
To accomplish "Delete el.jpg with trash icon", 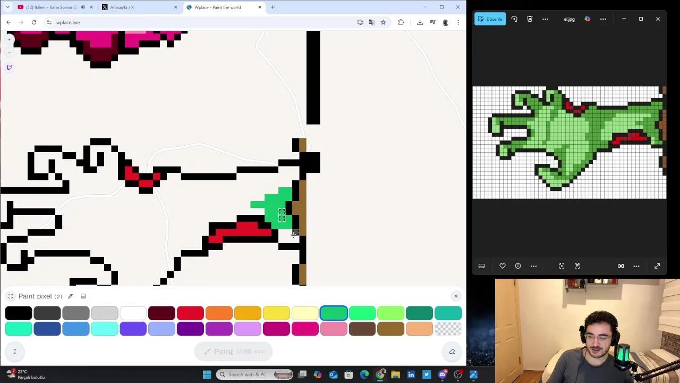I will [530, 19].
